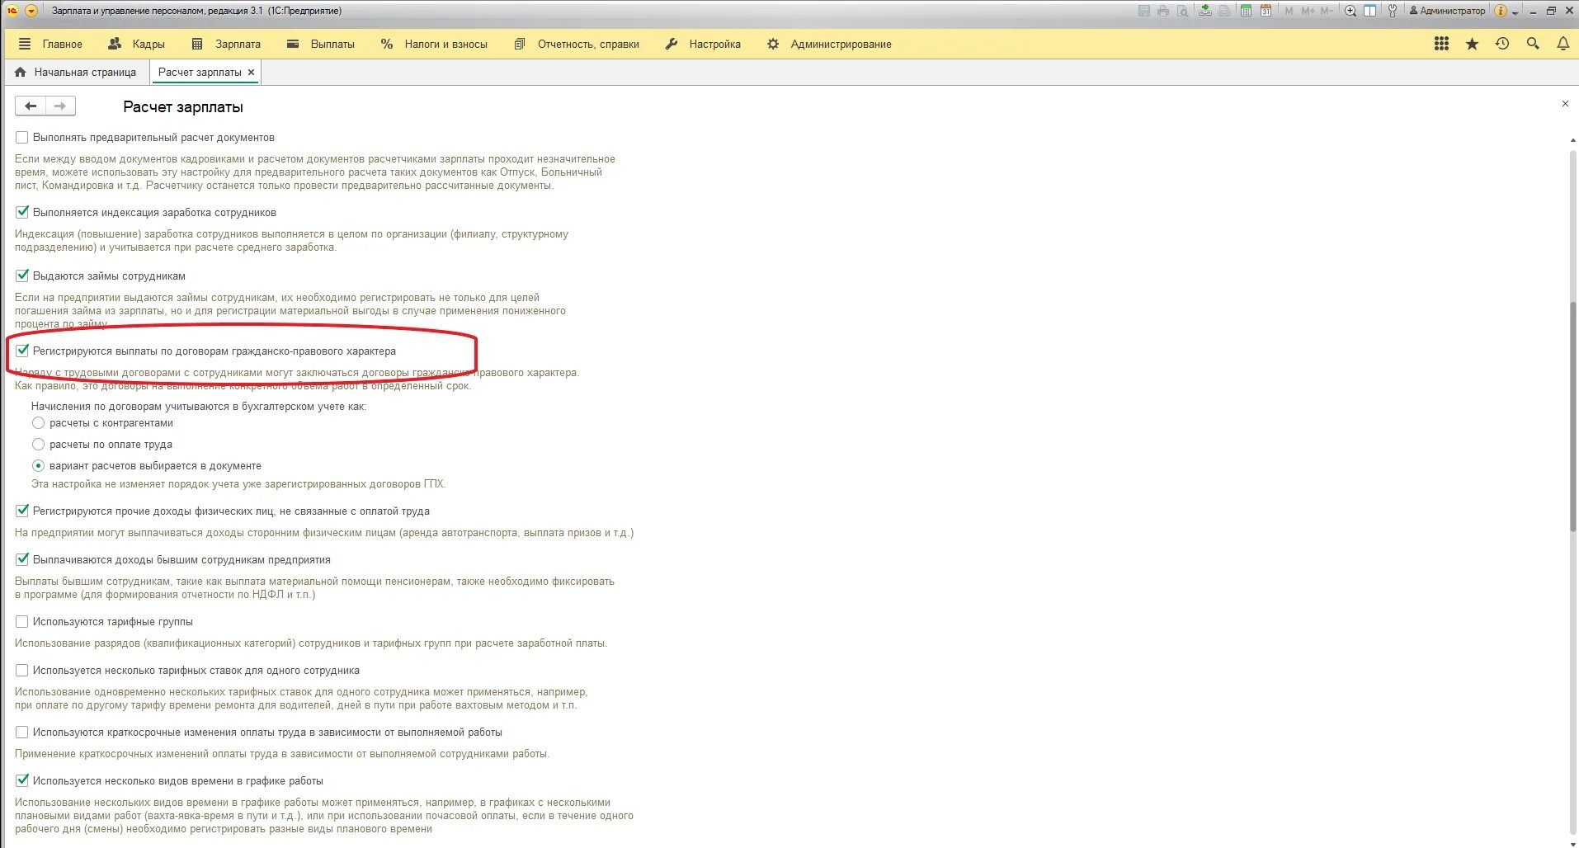
Task: Open the Администрирование section
Action: pos(829,44)
